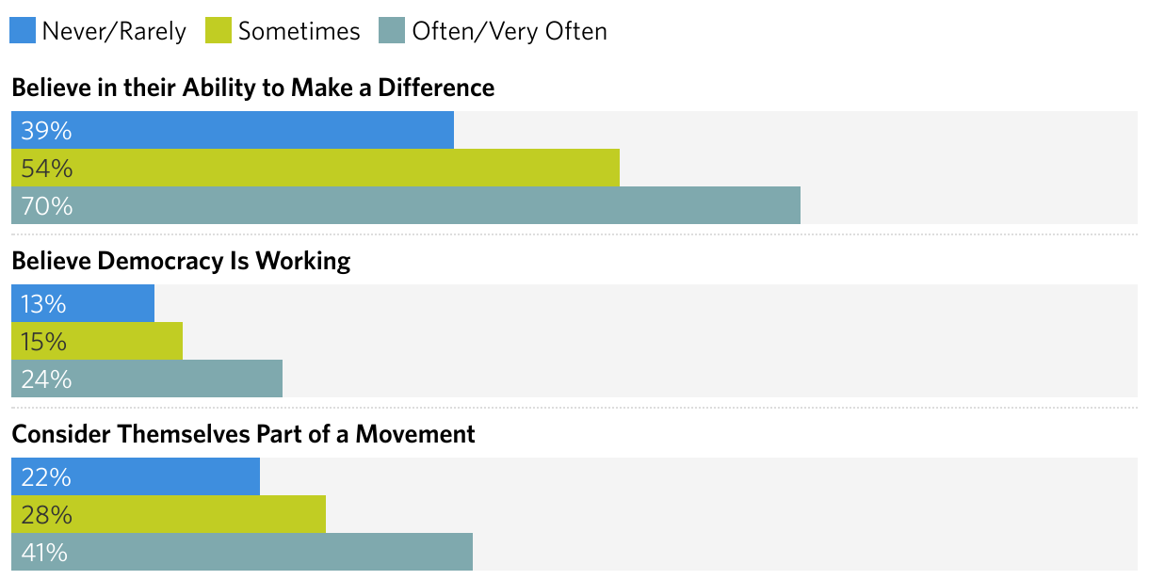The width and height of the screenshot is (1149, 580).
Task: Click the 70% value label
Action: coord(46,205)
